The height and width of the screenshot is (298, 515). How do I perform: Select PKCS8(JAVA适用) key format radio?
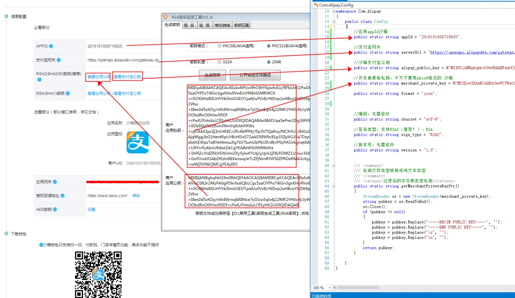pyautogui.click(x=220, y=46)
